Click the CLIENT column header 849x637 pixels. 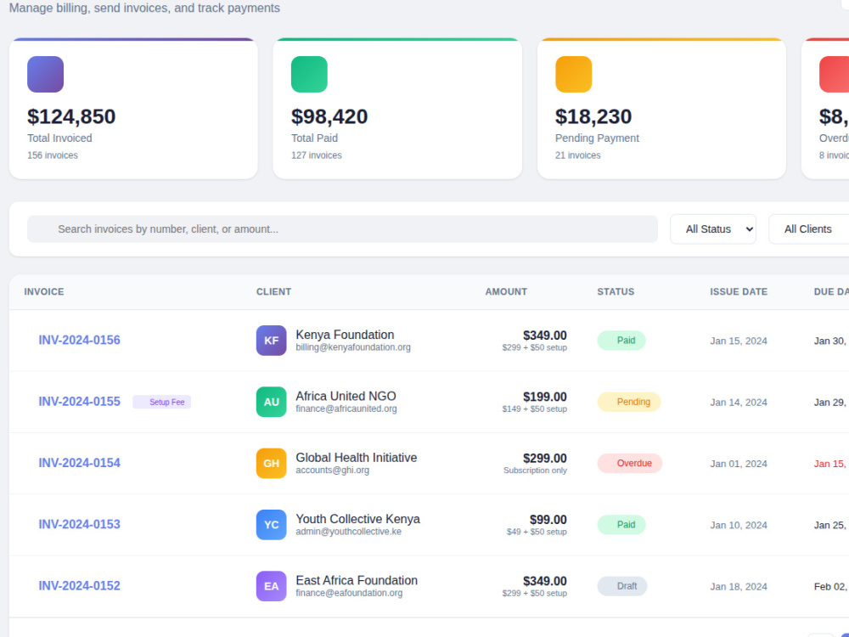pyautogui.click(x=273, y=291)
